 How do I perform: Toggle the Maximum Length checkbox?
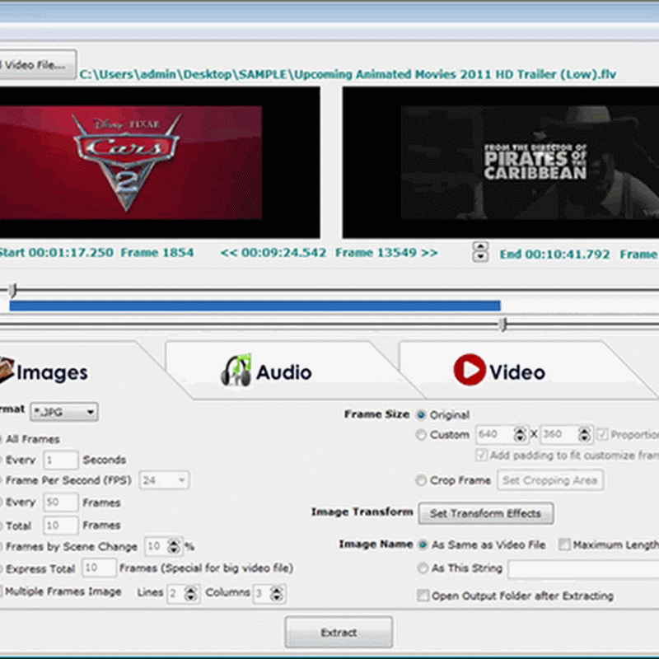click(564, 544)
